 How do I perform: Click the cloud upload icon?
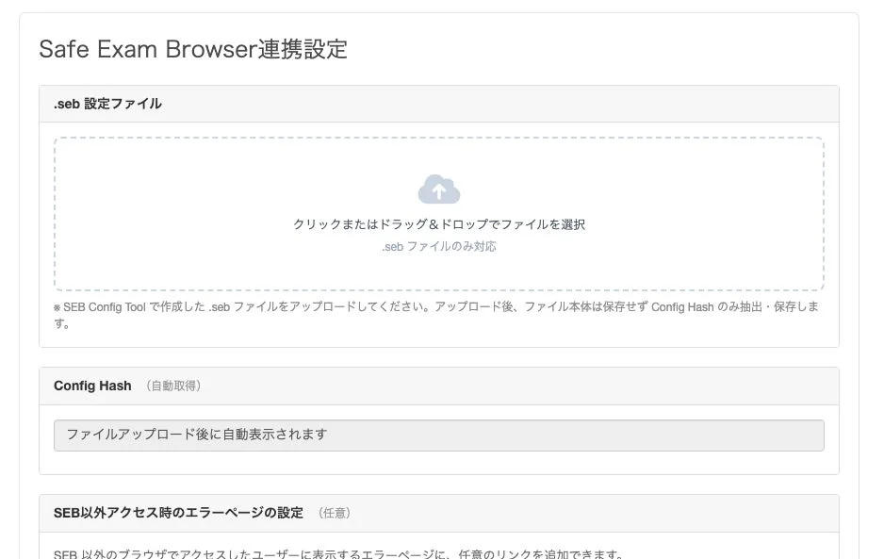[x=438, y=189]
